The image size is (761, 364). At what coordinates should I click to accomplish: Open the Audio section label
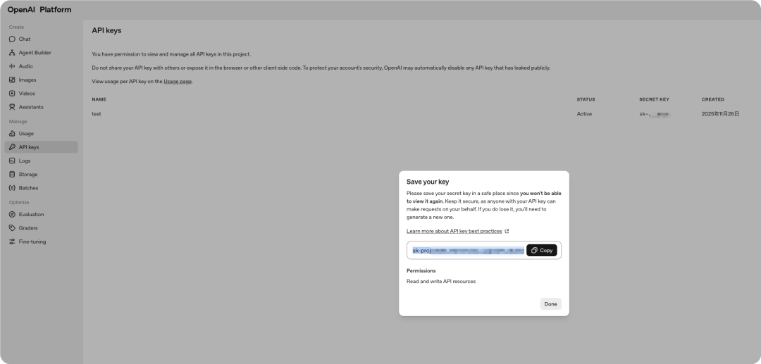coord(26,66)
